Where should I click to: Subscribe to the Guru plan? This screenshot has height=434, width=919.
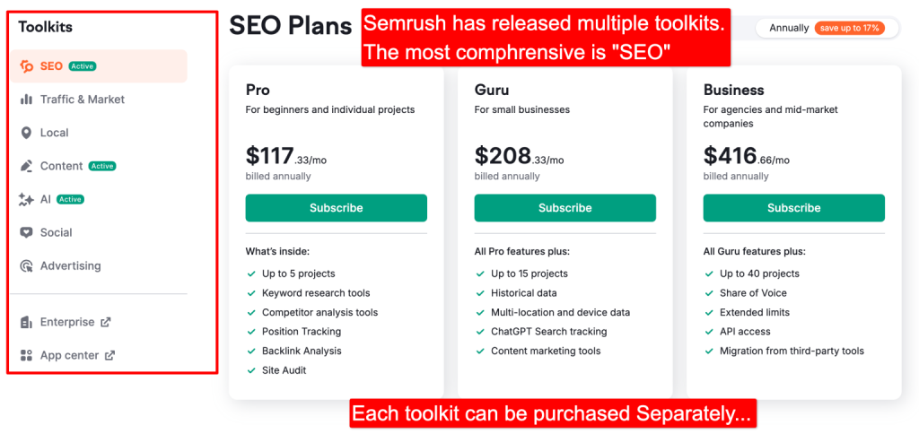pyautogui.click(x=565, y=208)
